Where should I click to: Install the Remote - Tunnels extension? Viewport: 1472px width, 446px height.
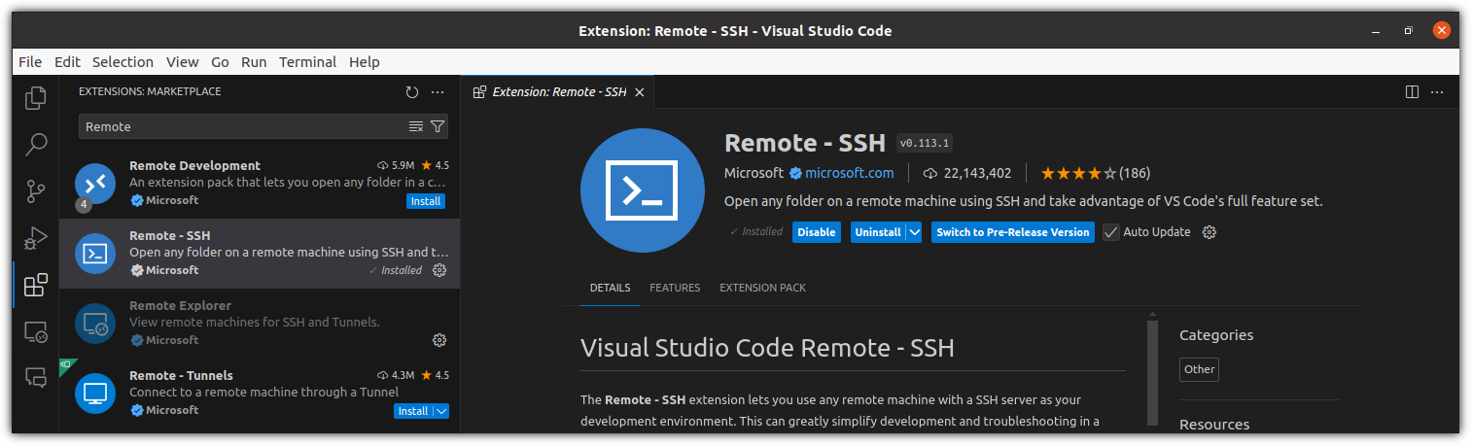413,411
